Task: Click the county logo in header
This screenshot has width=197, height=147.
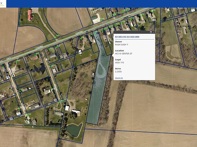Action: pos(3,4)
